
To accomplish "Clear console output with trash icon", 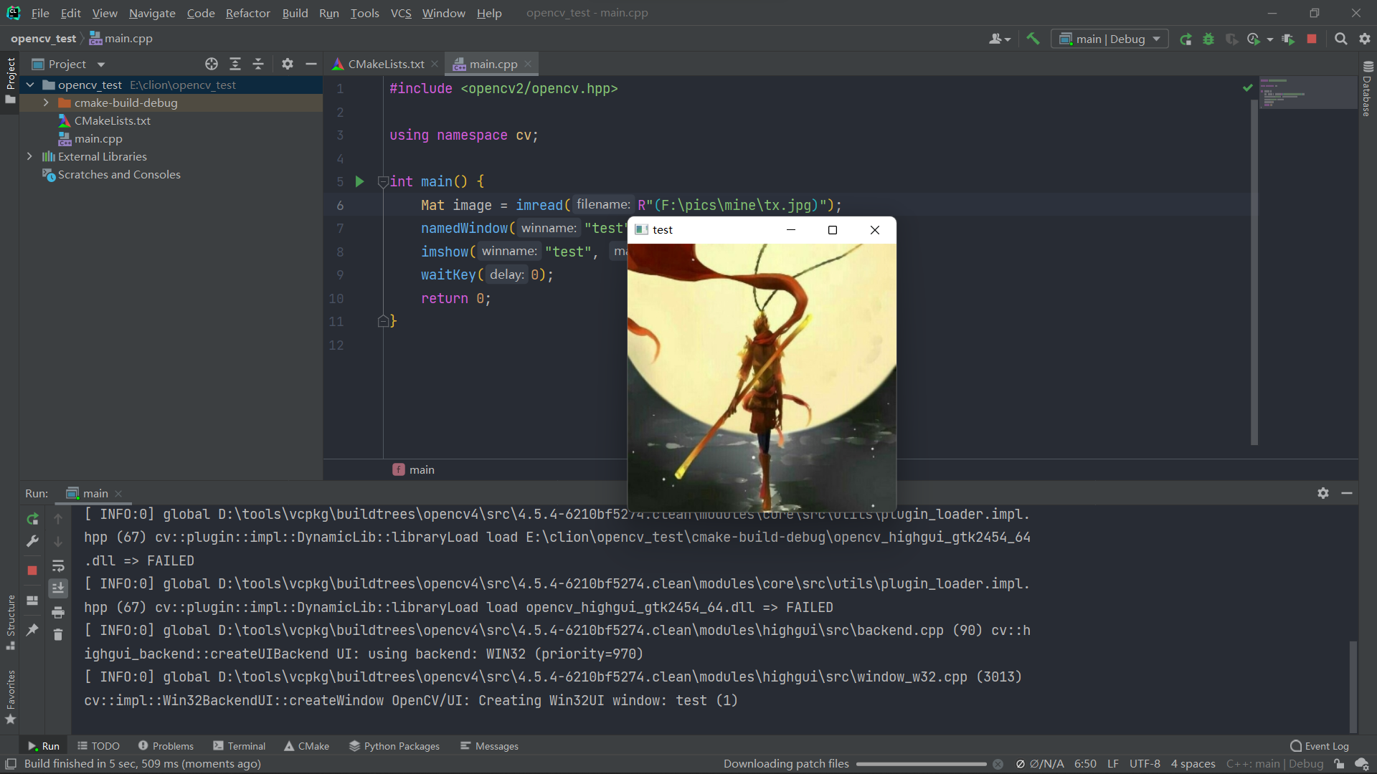I will click(58, 635).
